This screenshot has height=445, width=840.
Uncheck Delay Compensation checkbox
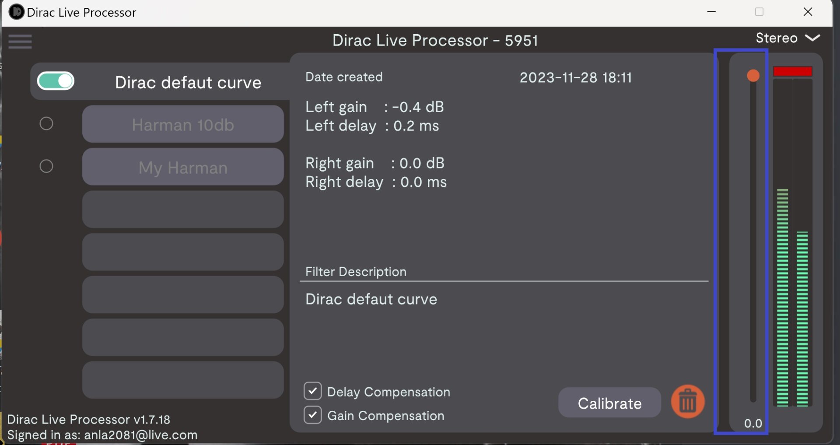[313, 391]
